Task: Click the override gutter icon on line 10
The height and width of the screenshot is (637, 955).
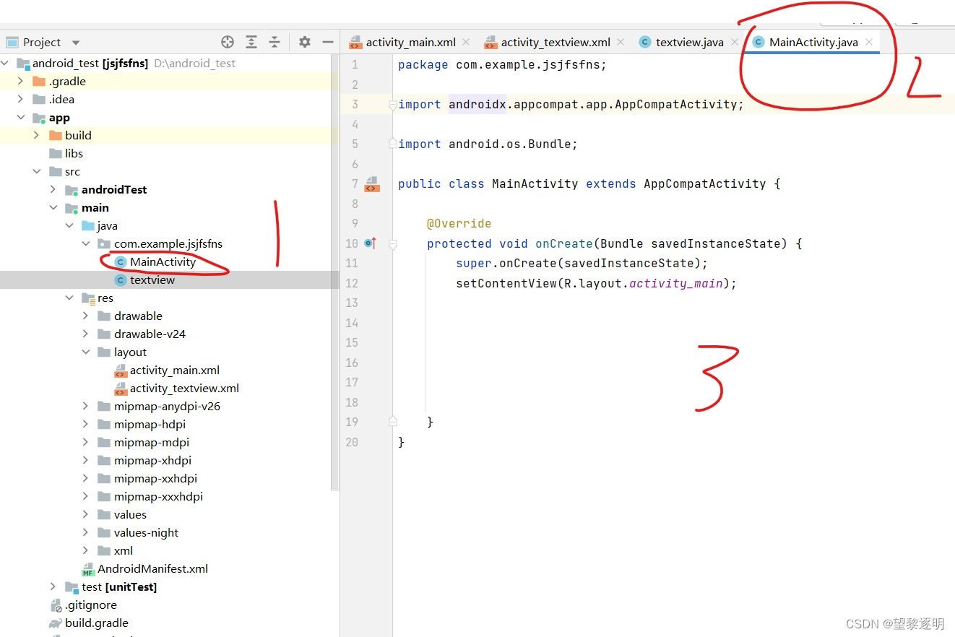Action: click(371, 243)
